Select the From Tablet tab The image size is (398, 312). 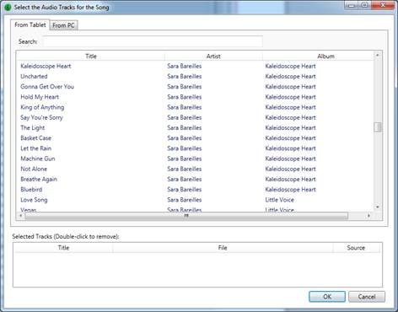(30, 24)
